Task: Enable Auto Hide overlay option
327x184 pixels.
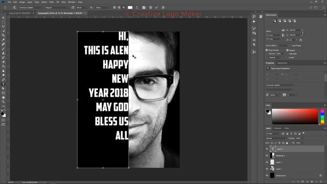Action: click(x=287, y=54)
